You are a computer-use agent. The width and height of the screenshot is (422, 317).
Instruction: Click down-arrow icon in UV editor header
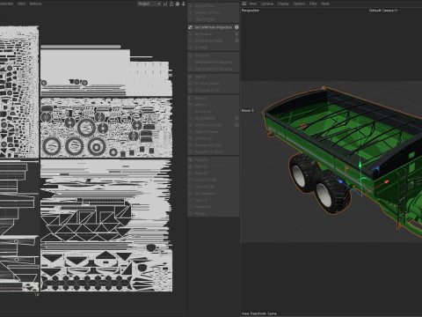click(184, 4)
